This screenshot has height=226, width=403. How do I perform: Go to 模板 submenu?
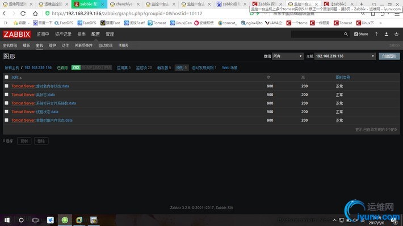[27, 45]
